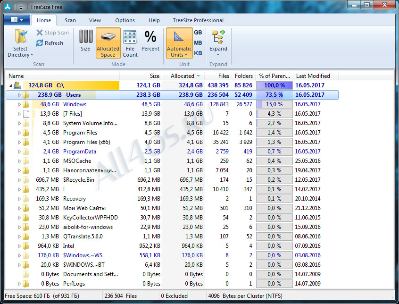Click the Program Files (x86) folder icon
The width and height of the screenshot is (399, 304).
(x=25, y=142)
